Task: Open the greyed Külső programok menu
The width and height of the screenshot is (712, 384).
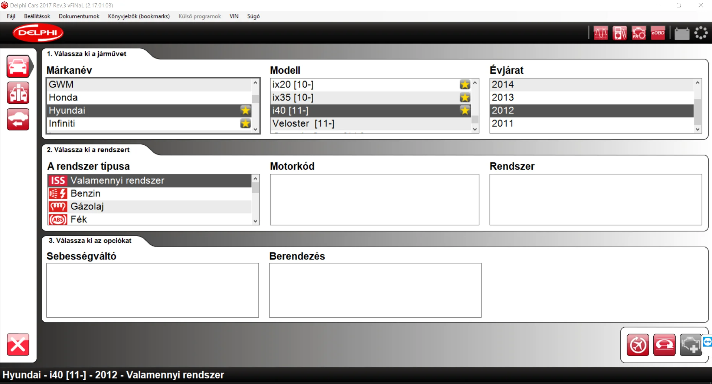Action: [200, 16]
